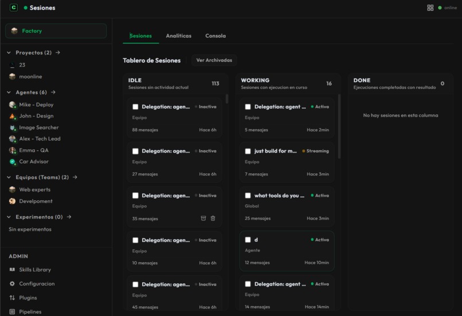462x316 pixels.
Task: Switch to the Consola tab
Action: 216,36
